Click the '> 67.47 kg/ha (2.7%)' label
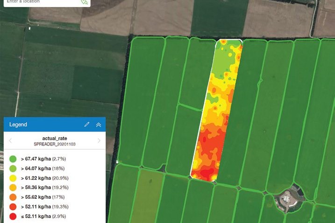This screenshot has height=223, width=335. coord(43,159)
